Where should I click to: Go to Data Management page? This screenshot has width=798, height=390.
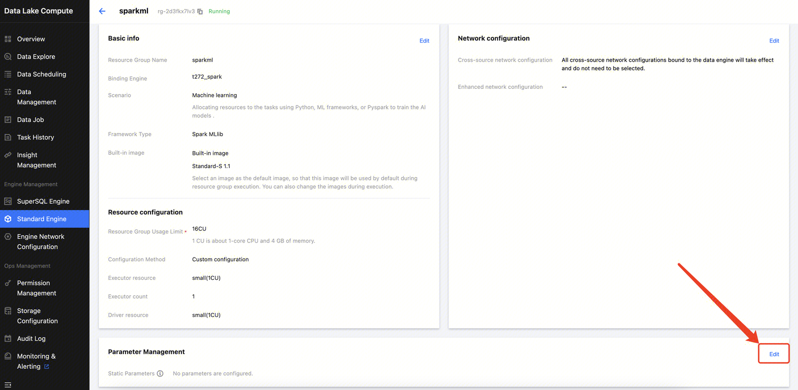coord(36,97)
